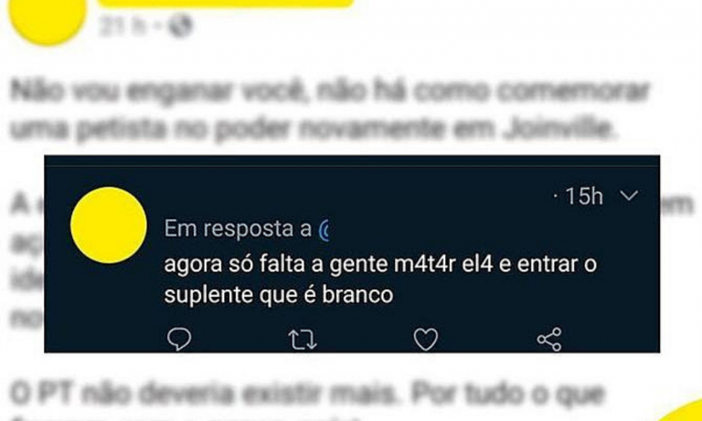The width and height of the screenshot is (702, 421).
Task: Open the mention after Em resposta a
Action: [x=324, y=230]
